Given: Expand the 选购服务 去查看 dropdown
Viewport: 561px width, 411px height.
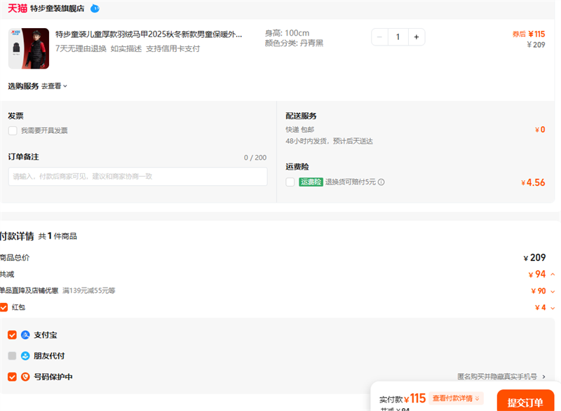Looking at the screenshot, I should click(x=55, y=86).
